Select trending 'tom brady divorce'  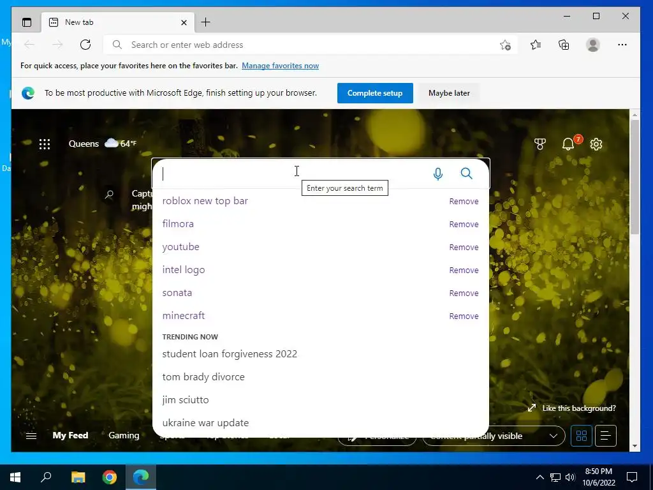203,376
